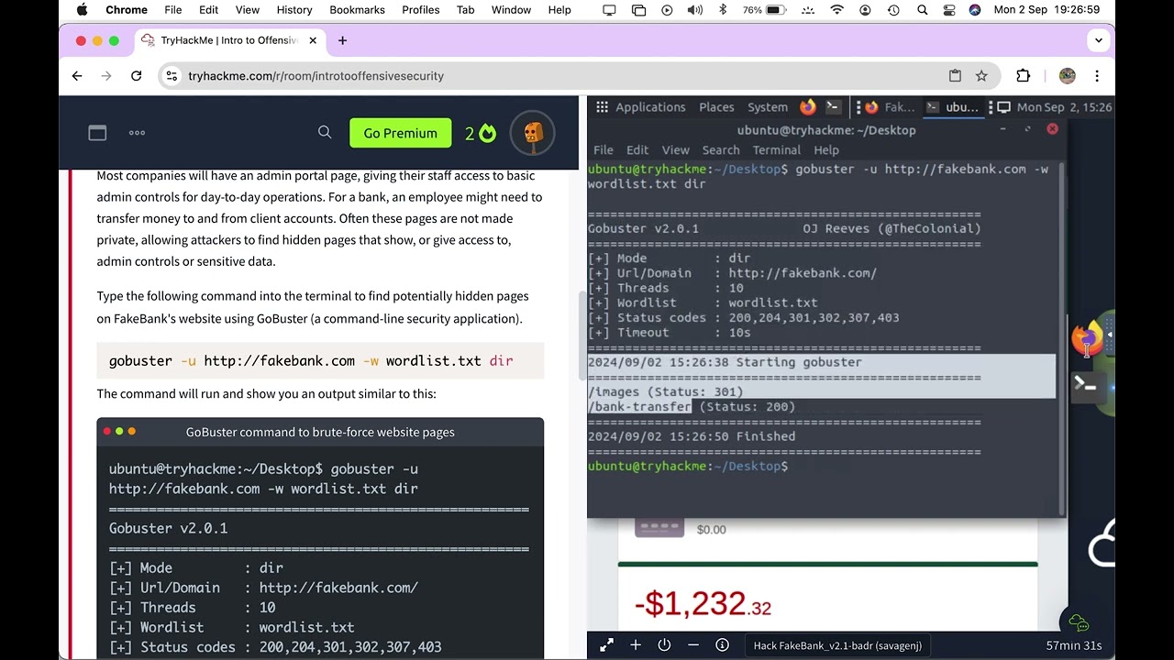Click the streak flame icon
The width and height of the screenshot is (1174, 660).
487,133
